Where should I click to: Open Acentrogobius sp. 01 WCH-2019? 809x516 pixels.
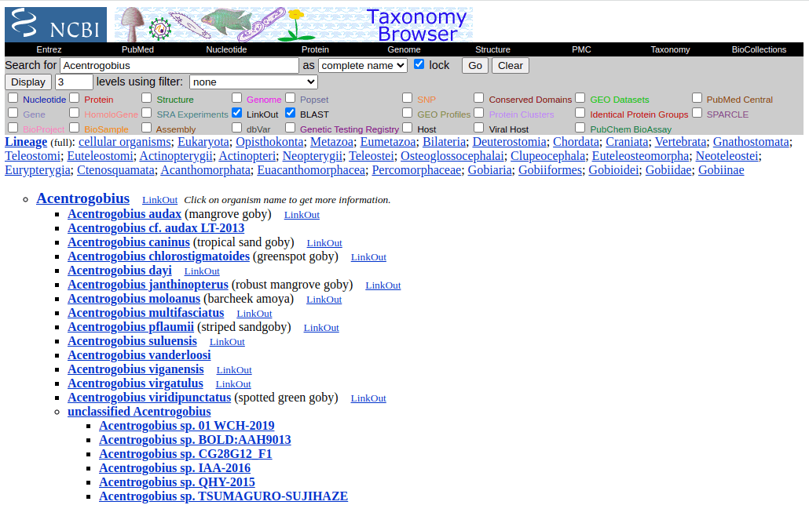pyautogui.click(x=187, y=425)
